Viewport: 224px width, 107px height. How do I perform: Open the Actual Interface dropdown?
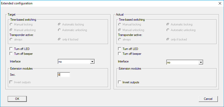click(201, 62)
